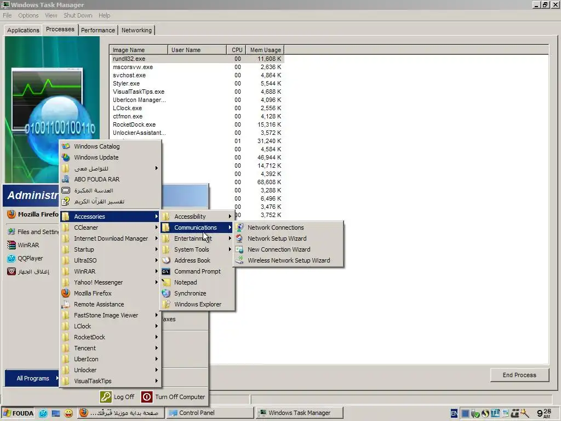Screen dimensions: 561x421
Task: Open Unlocker folder entry
Action: point(110,370)
